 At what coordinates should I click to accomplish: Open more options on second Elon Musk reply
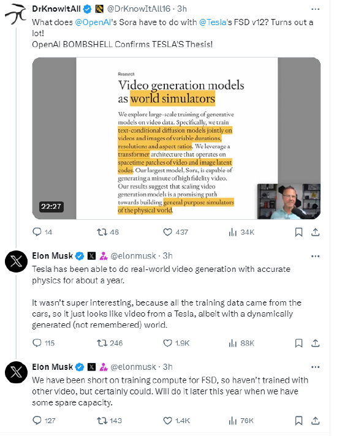click(316, 367)
